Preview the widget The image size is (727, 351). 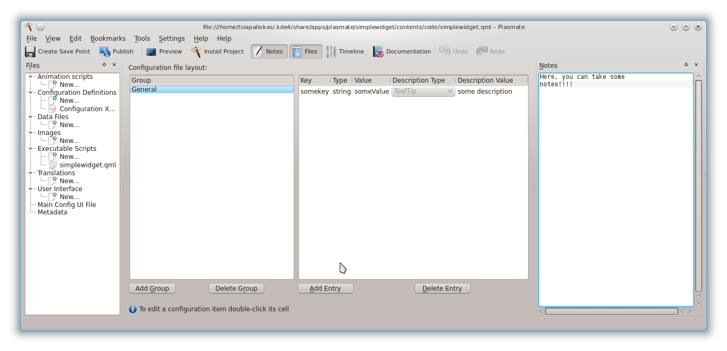(163, 51)
